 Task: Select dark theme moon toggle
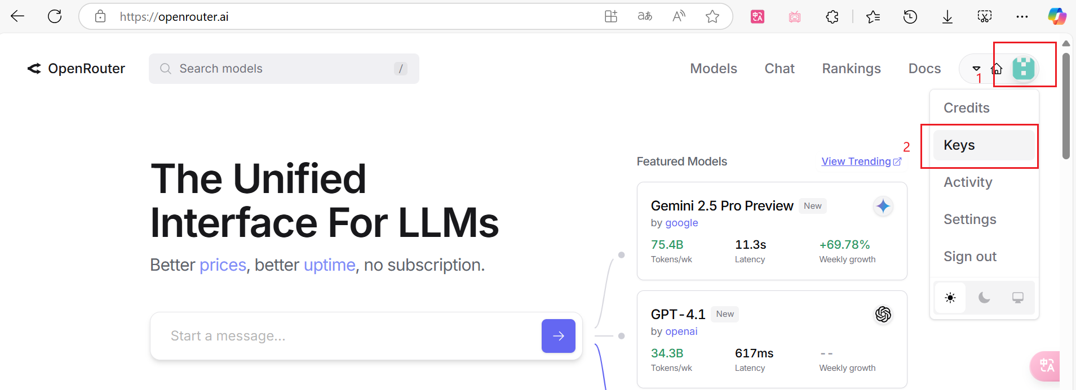(984, 298)
